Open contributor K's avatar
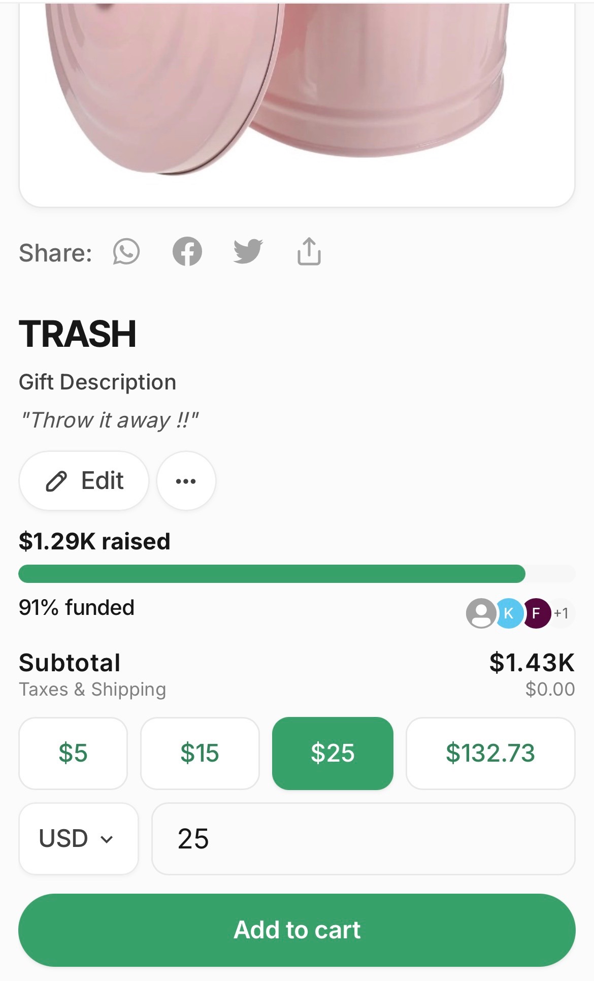Viewport: 594px width, 981px height. (x=509, y=613)
